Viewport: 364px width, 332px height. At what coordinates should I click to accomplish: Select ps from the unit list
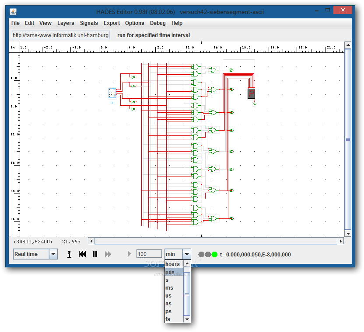174,311
